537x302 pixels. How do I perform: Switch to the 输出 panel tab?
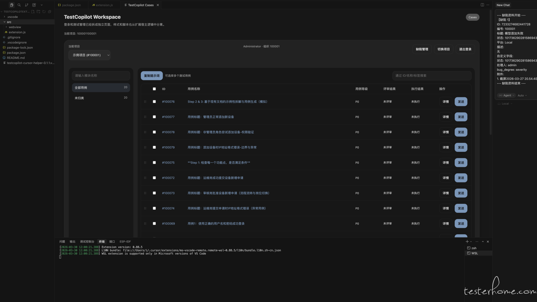72,242
